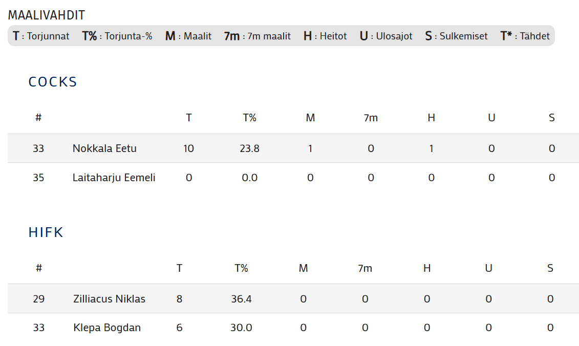Screen dimensions: 579x346
Task: Click Nokkala Eetu's save percentage 23.8
Action: coord(249,148)
